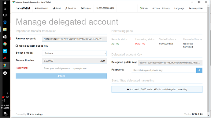Click the Node status indicator
The width and height of the screenshot is (211, 118).
point(144,8)
